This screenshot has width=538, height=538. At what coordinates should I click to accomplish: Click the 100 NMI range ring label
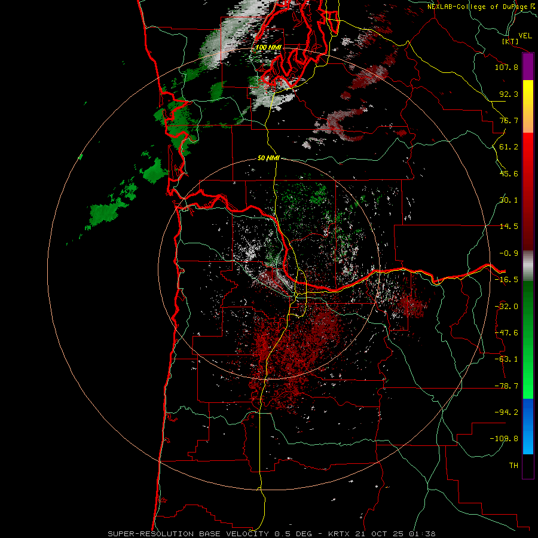(x=268, y=47)
